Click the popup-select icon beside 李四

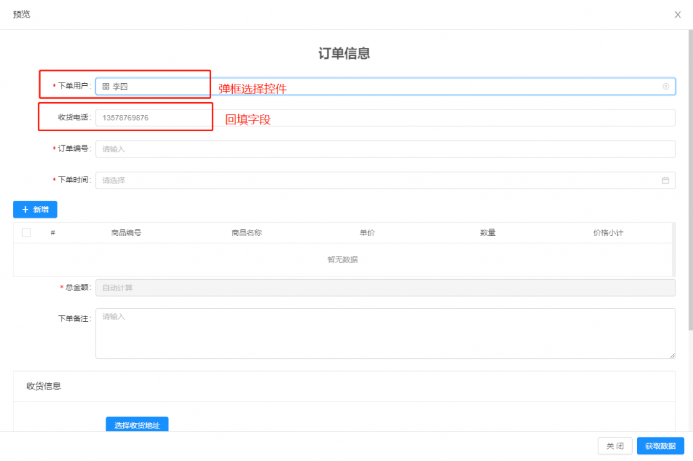106,87
